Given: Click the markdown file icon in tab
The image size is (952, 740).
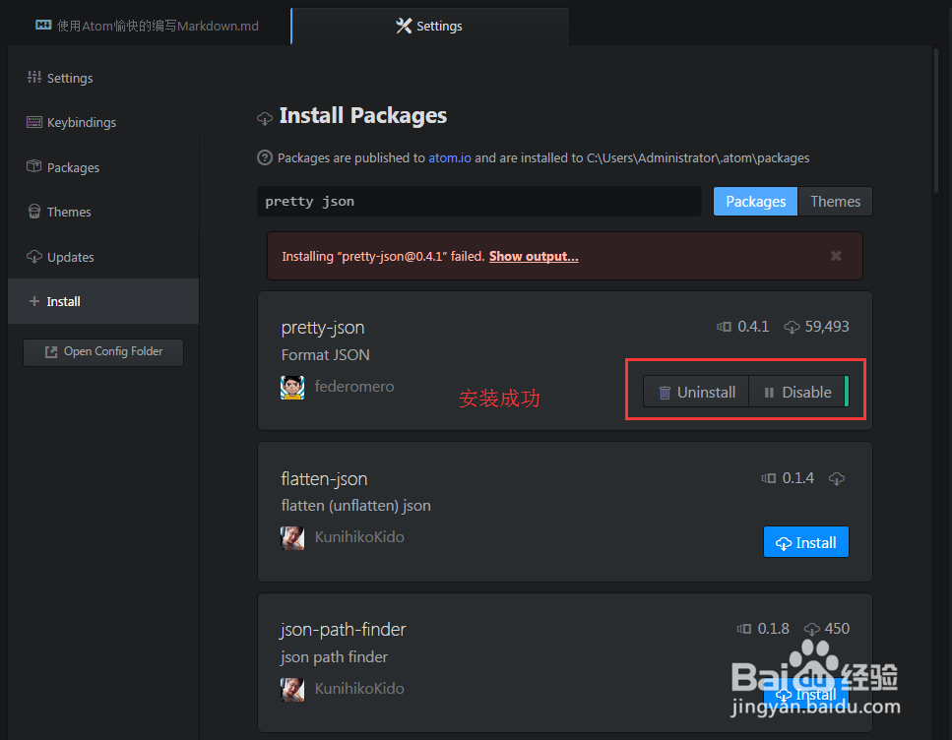Looking at the screenshot, I should pos(43,25).
